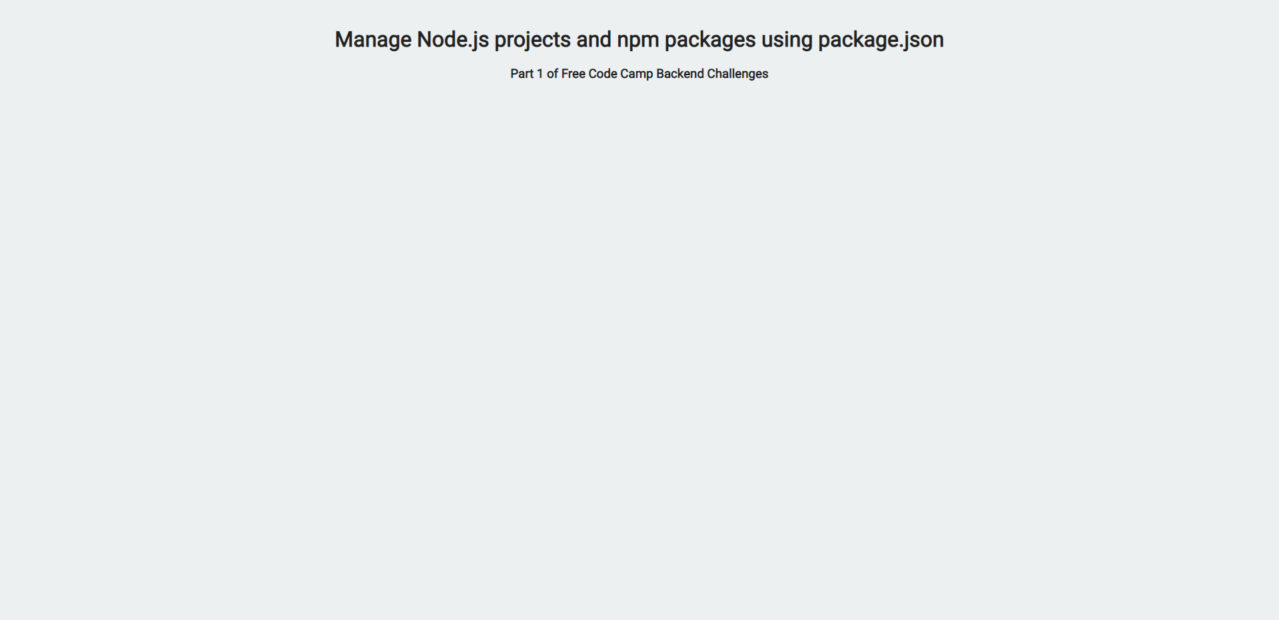The height and width of the screenshot is (620, 1279).
Task: Click the word "packages" in the heading
Action: tap(709, 40)
